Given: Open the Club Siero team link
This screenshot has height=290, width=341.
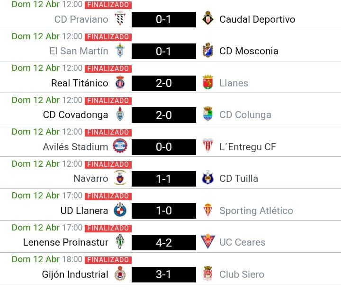Looking at the screenshot, I should click(242, 274).
